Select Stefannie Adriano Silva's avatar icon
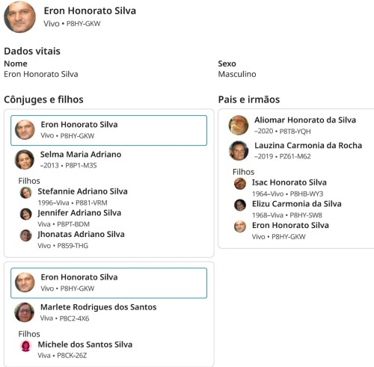This screenshot has height=367, width=374. coord(26,193)
